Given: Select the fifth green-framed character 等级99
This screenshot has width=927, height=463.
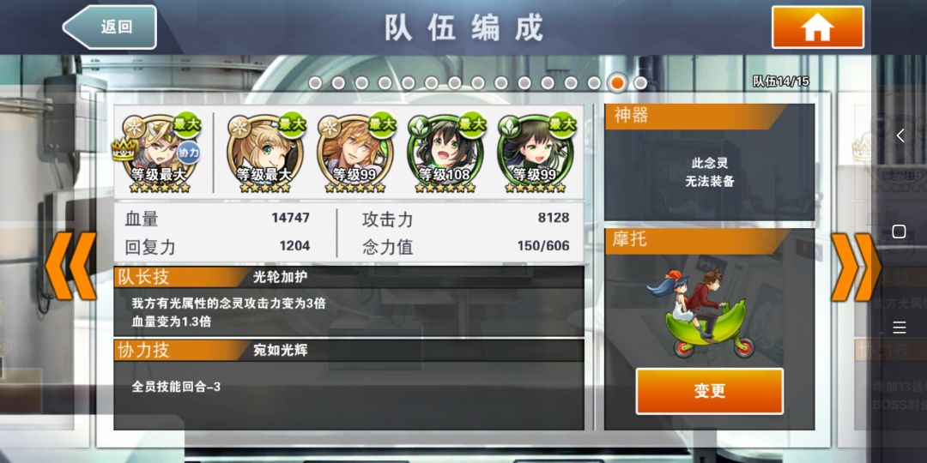Looking at the screenshot, I should (x=535, y=151).
